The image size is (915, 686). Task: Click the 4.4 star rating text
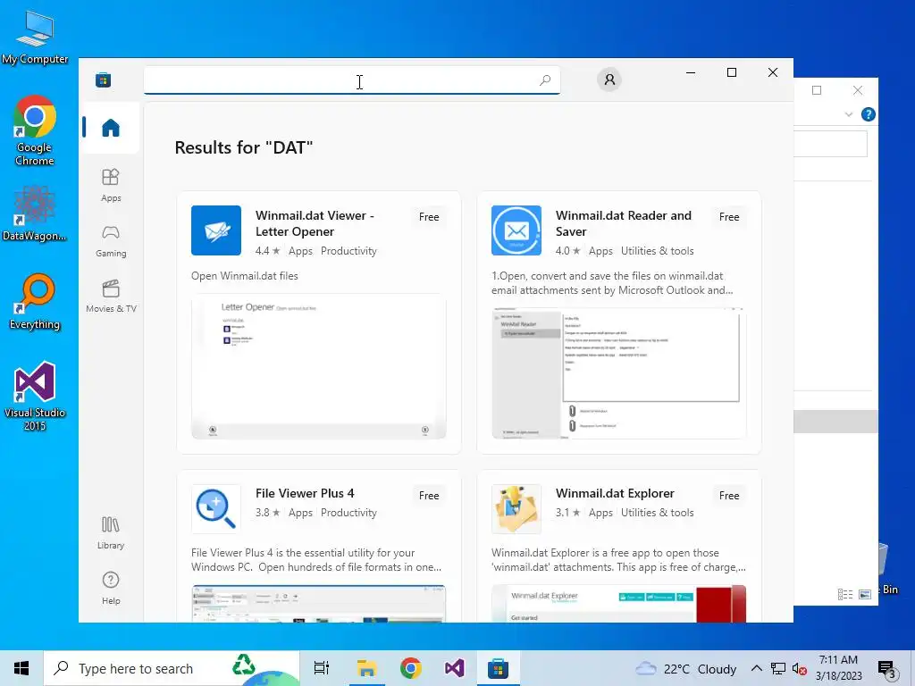coord(268,251)
